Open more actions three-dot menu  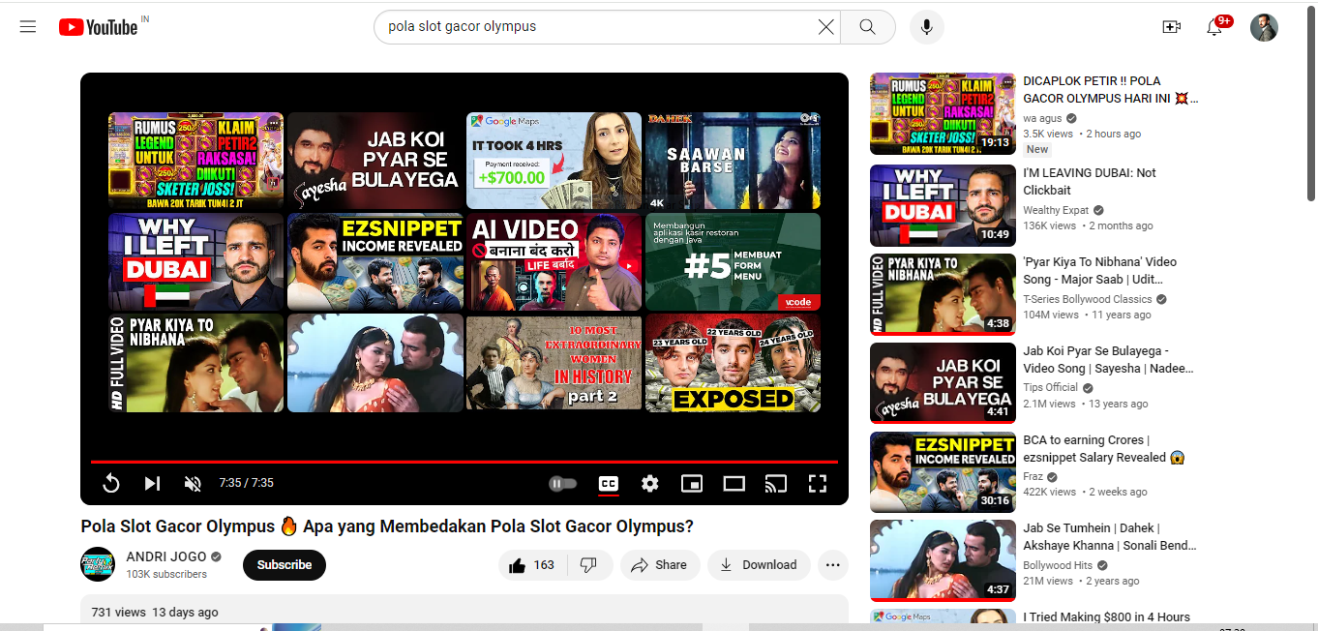point(833,565)
